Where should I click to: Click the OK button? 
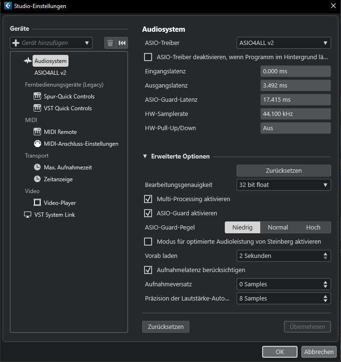(x=280, y=352)
